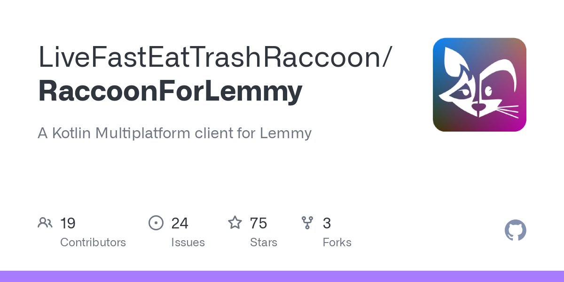Open the Forks label
The image size is (564, 282).
click(337, 243)
